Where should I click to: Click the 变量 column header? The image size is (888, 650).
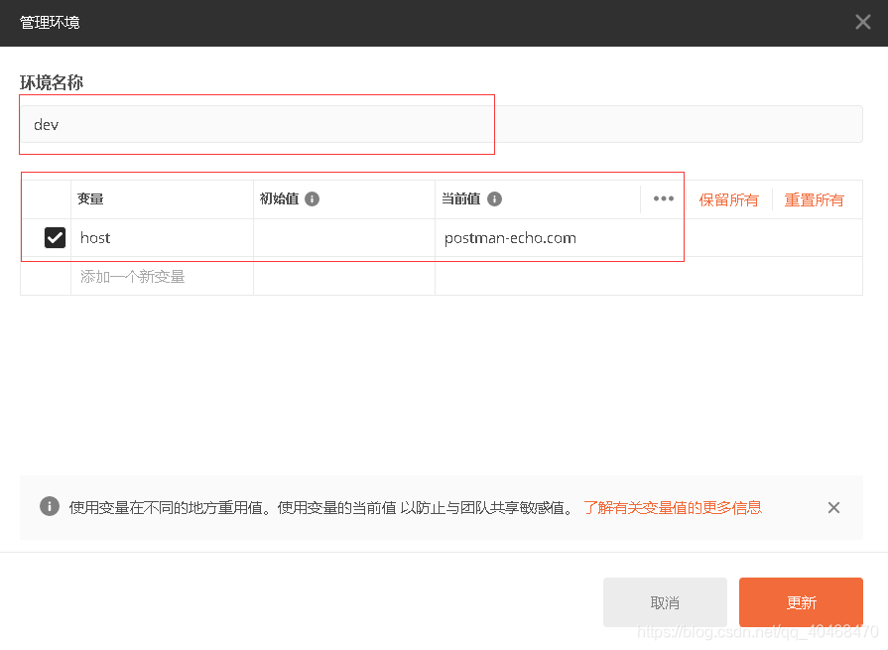tap(90, 198)
